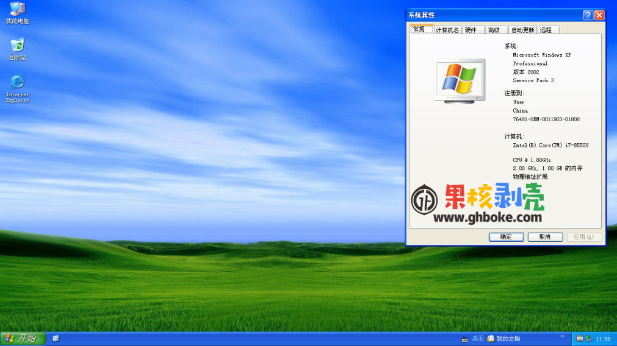Click the safely remove hardware tray icon
The image size is (617, 346).
click(x=589, y=339)
